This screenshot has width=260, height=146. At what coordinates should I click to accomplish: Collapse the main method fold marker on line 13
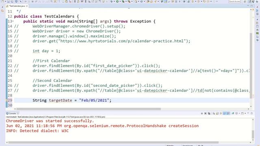[x=13, y=21]
